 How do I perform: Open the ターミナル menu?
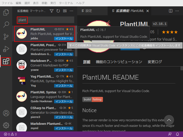[x=66, y=3]
